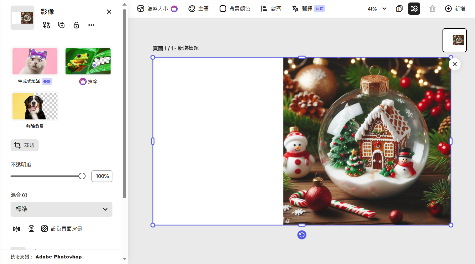This screenshot has height=264, width=475.
Task: Open the 41% zoom level dropdown
Action: (377, 9)
